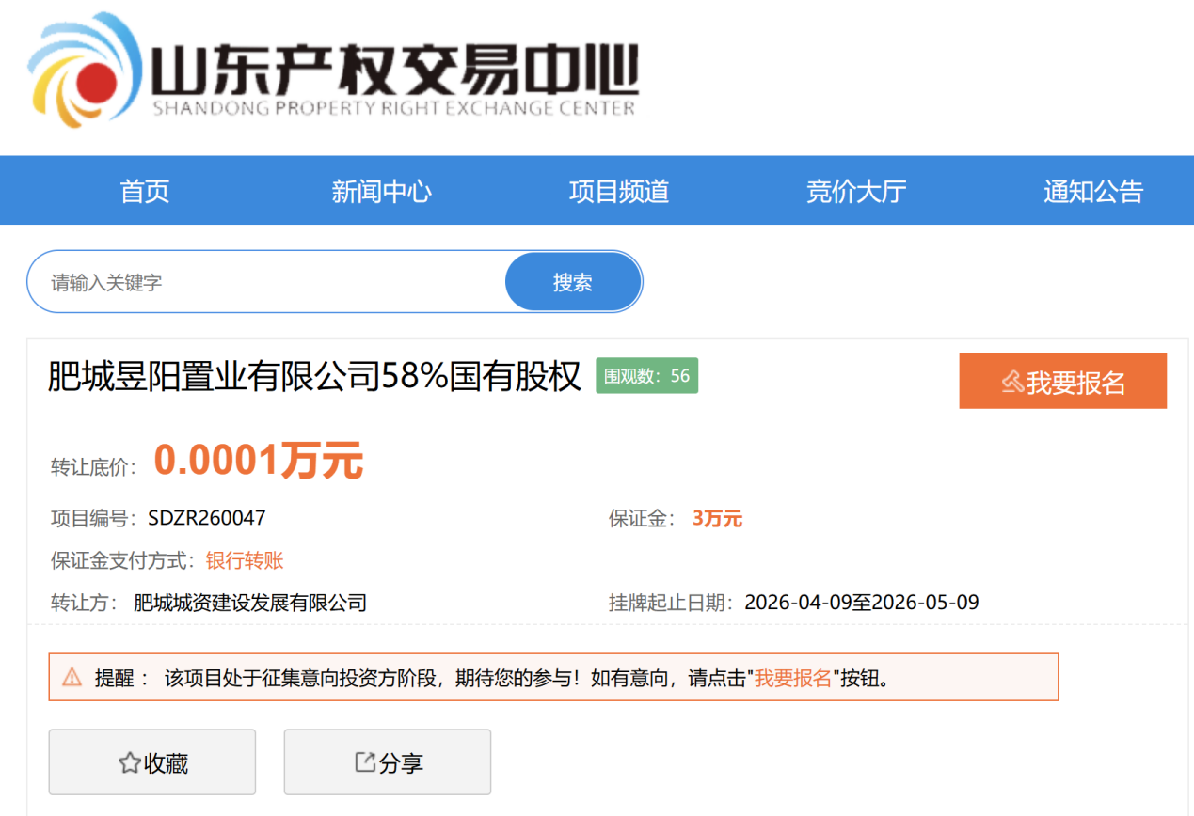Focus the 请输入关键字 search field

(268, 282)
